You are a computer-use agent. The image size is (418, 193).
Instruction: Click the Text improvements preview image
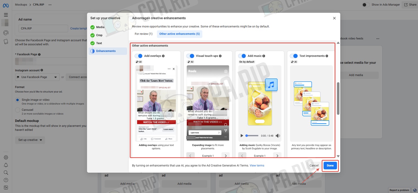pyautogui.click(x=312, y=103)
